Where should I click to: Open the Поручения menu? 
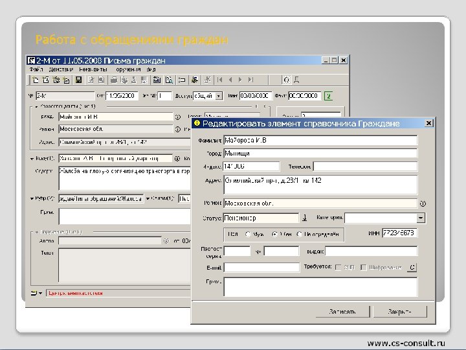(128, 69)
